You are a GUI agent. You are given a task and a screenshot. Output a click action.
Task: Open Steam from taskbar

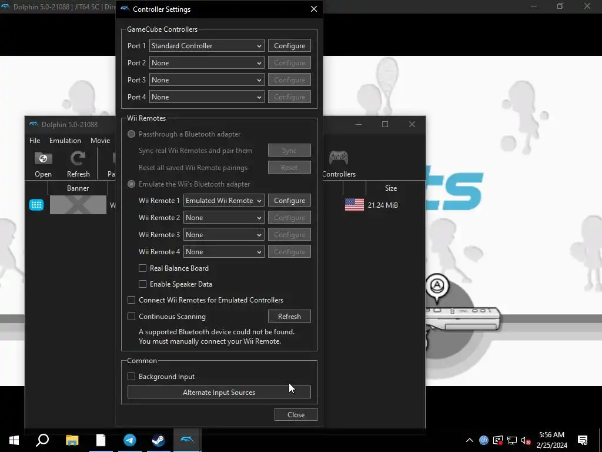click(x=158, y=440)
